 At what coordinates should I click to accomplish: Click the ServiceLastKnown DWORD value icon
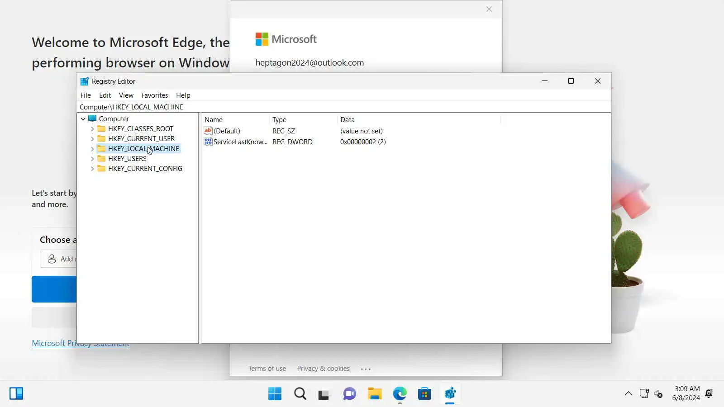[x=208, y=142]
